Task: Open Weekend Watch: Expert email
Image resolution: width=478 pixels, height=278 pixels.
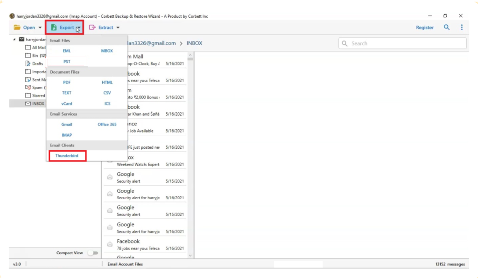Action: (x=145, y=161)
